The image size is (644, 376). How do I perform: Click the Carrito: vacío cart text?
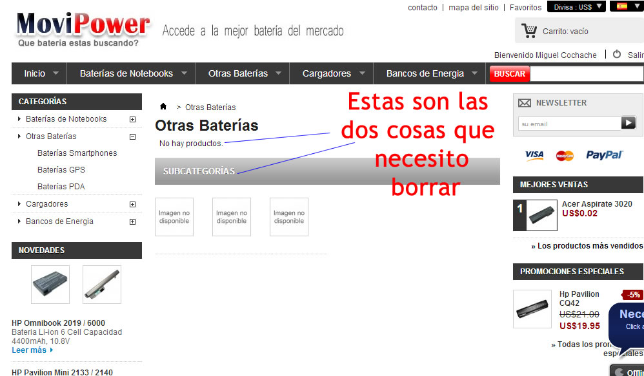point(565,32)
